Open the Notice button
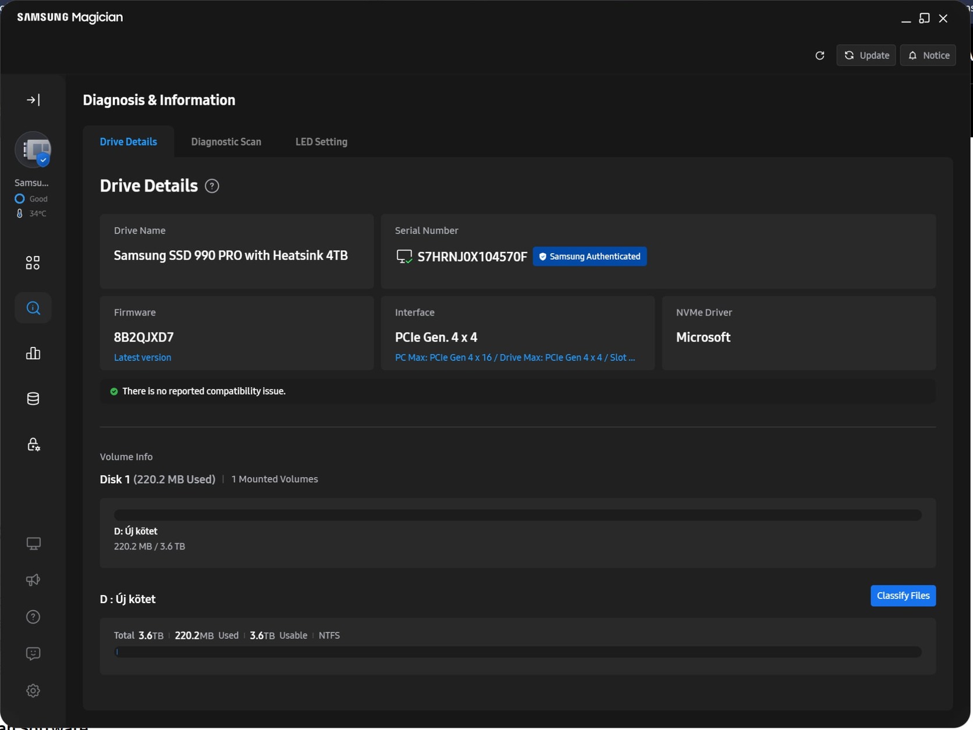Viewport: 973px width, 730px height. point(928,55)
